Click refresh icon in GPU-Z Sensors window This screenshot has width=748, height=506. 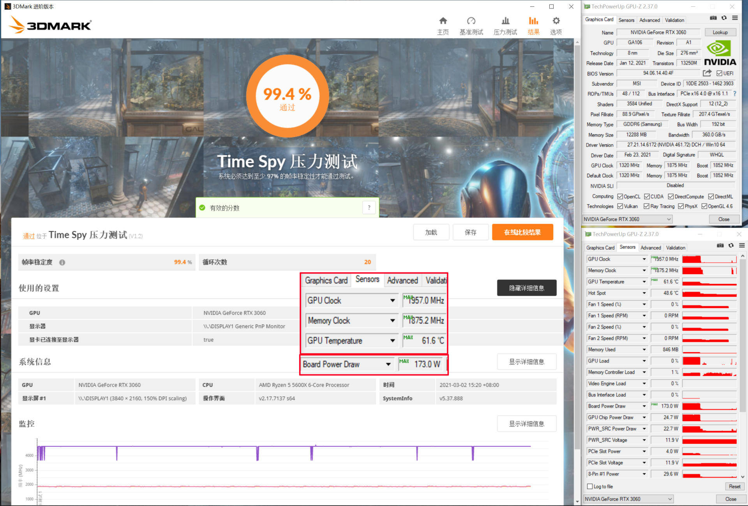(x=731, y=245)
